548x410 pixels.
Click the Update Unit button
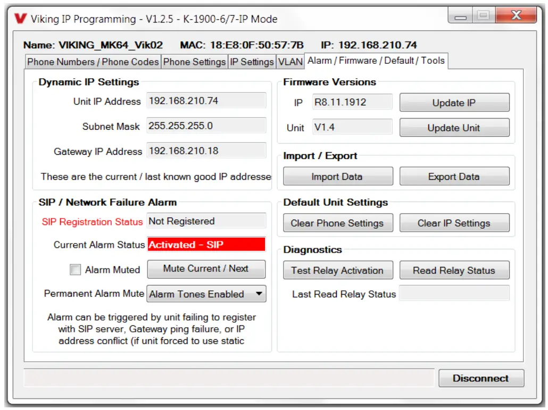454,128
